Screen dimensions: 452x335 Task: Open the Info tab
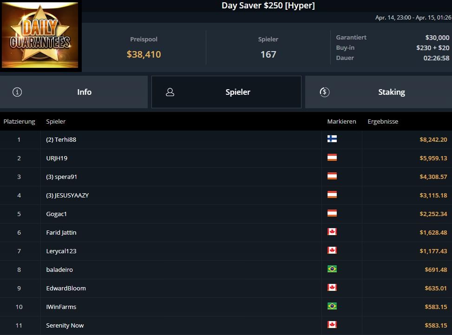[74, 92]
